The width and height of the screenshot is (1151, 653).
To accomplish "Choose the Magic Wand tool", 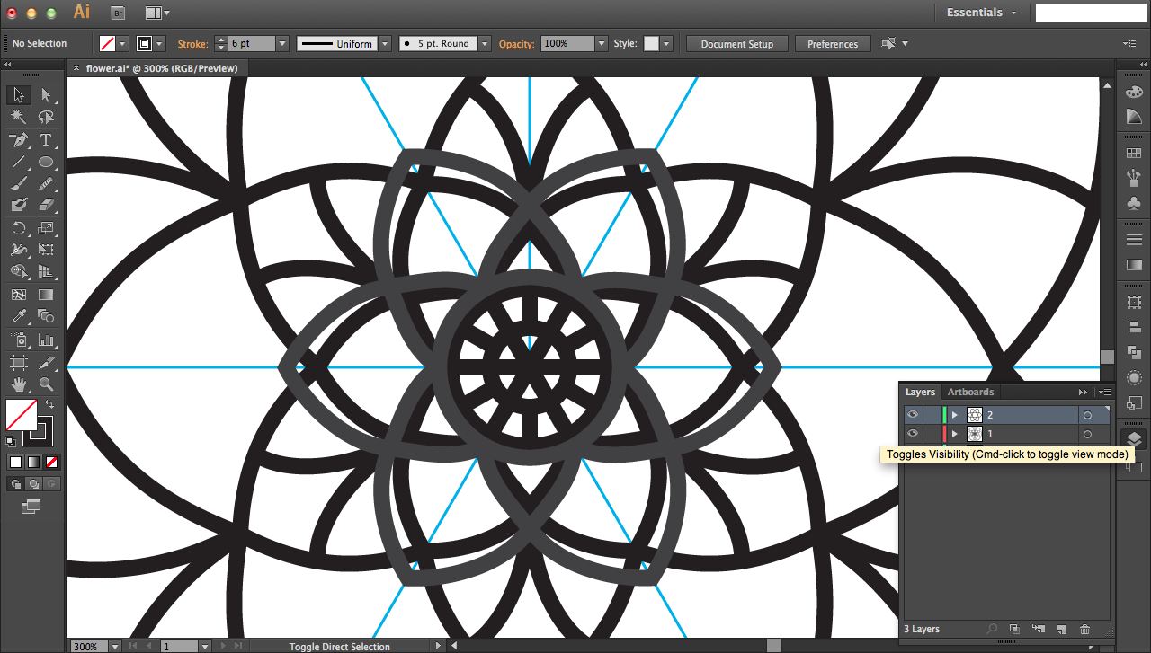I will (x=19, y=117).
